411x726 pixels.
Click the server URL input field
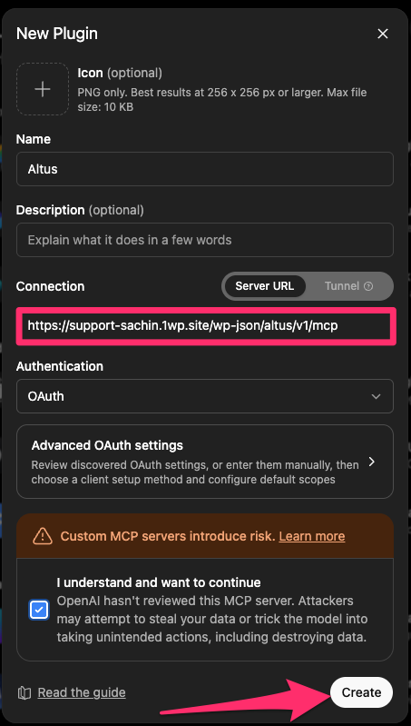point(206,326)
